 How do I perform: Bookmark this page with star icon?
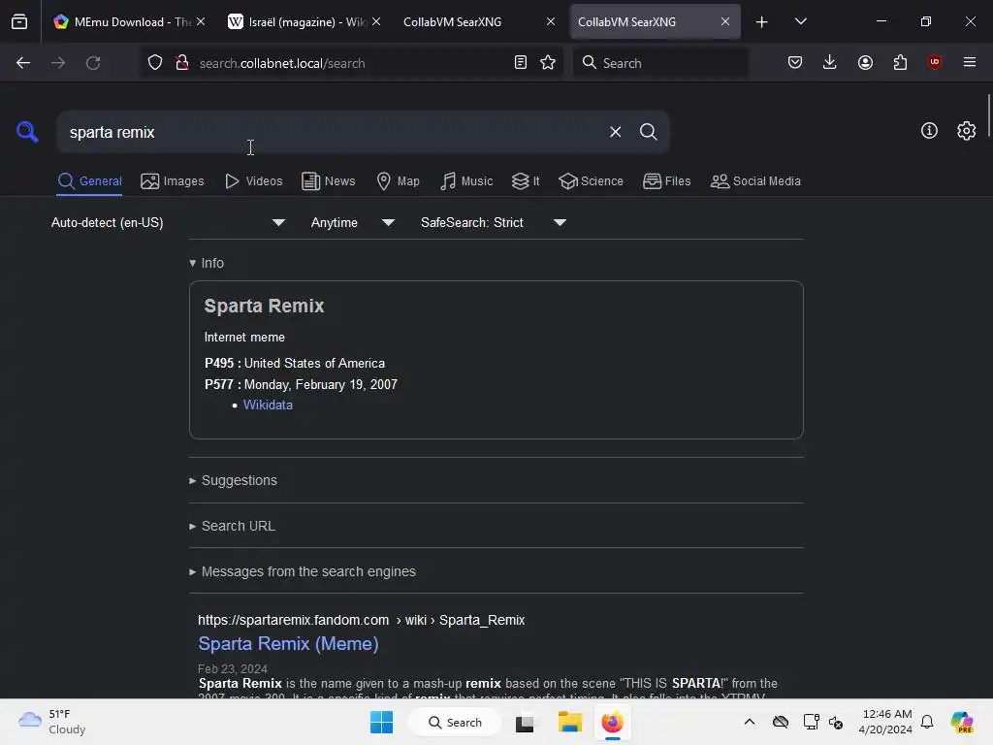click(548, 63)
